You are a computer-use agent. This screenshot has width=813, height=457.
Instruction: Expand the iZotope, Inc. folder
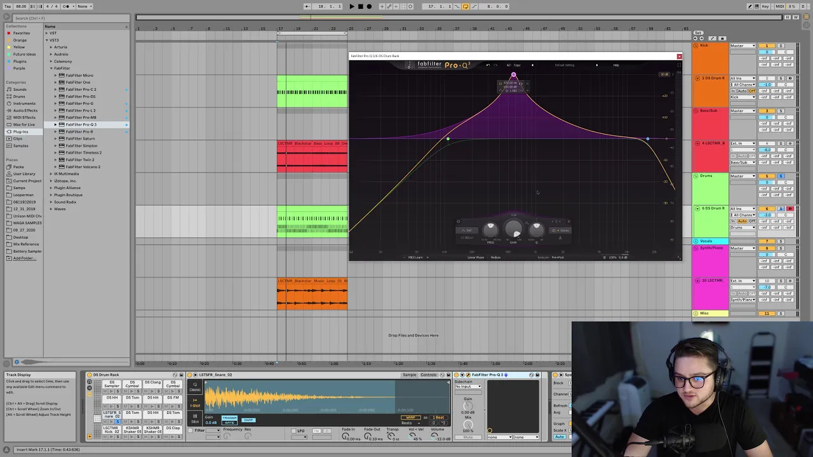pos(52,181)
